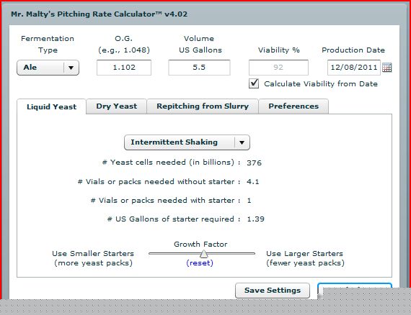
Task: Click the gallons of starter value 1.39
Action: click(255, 219)
